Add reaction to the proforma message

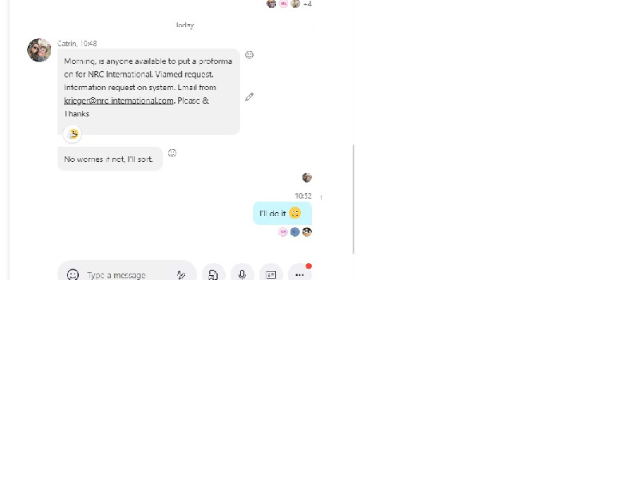[250, 55]
